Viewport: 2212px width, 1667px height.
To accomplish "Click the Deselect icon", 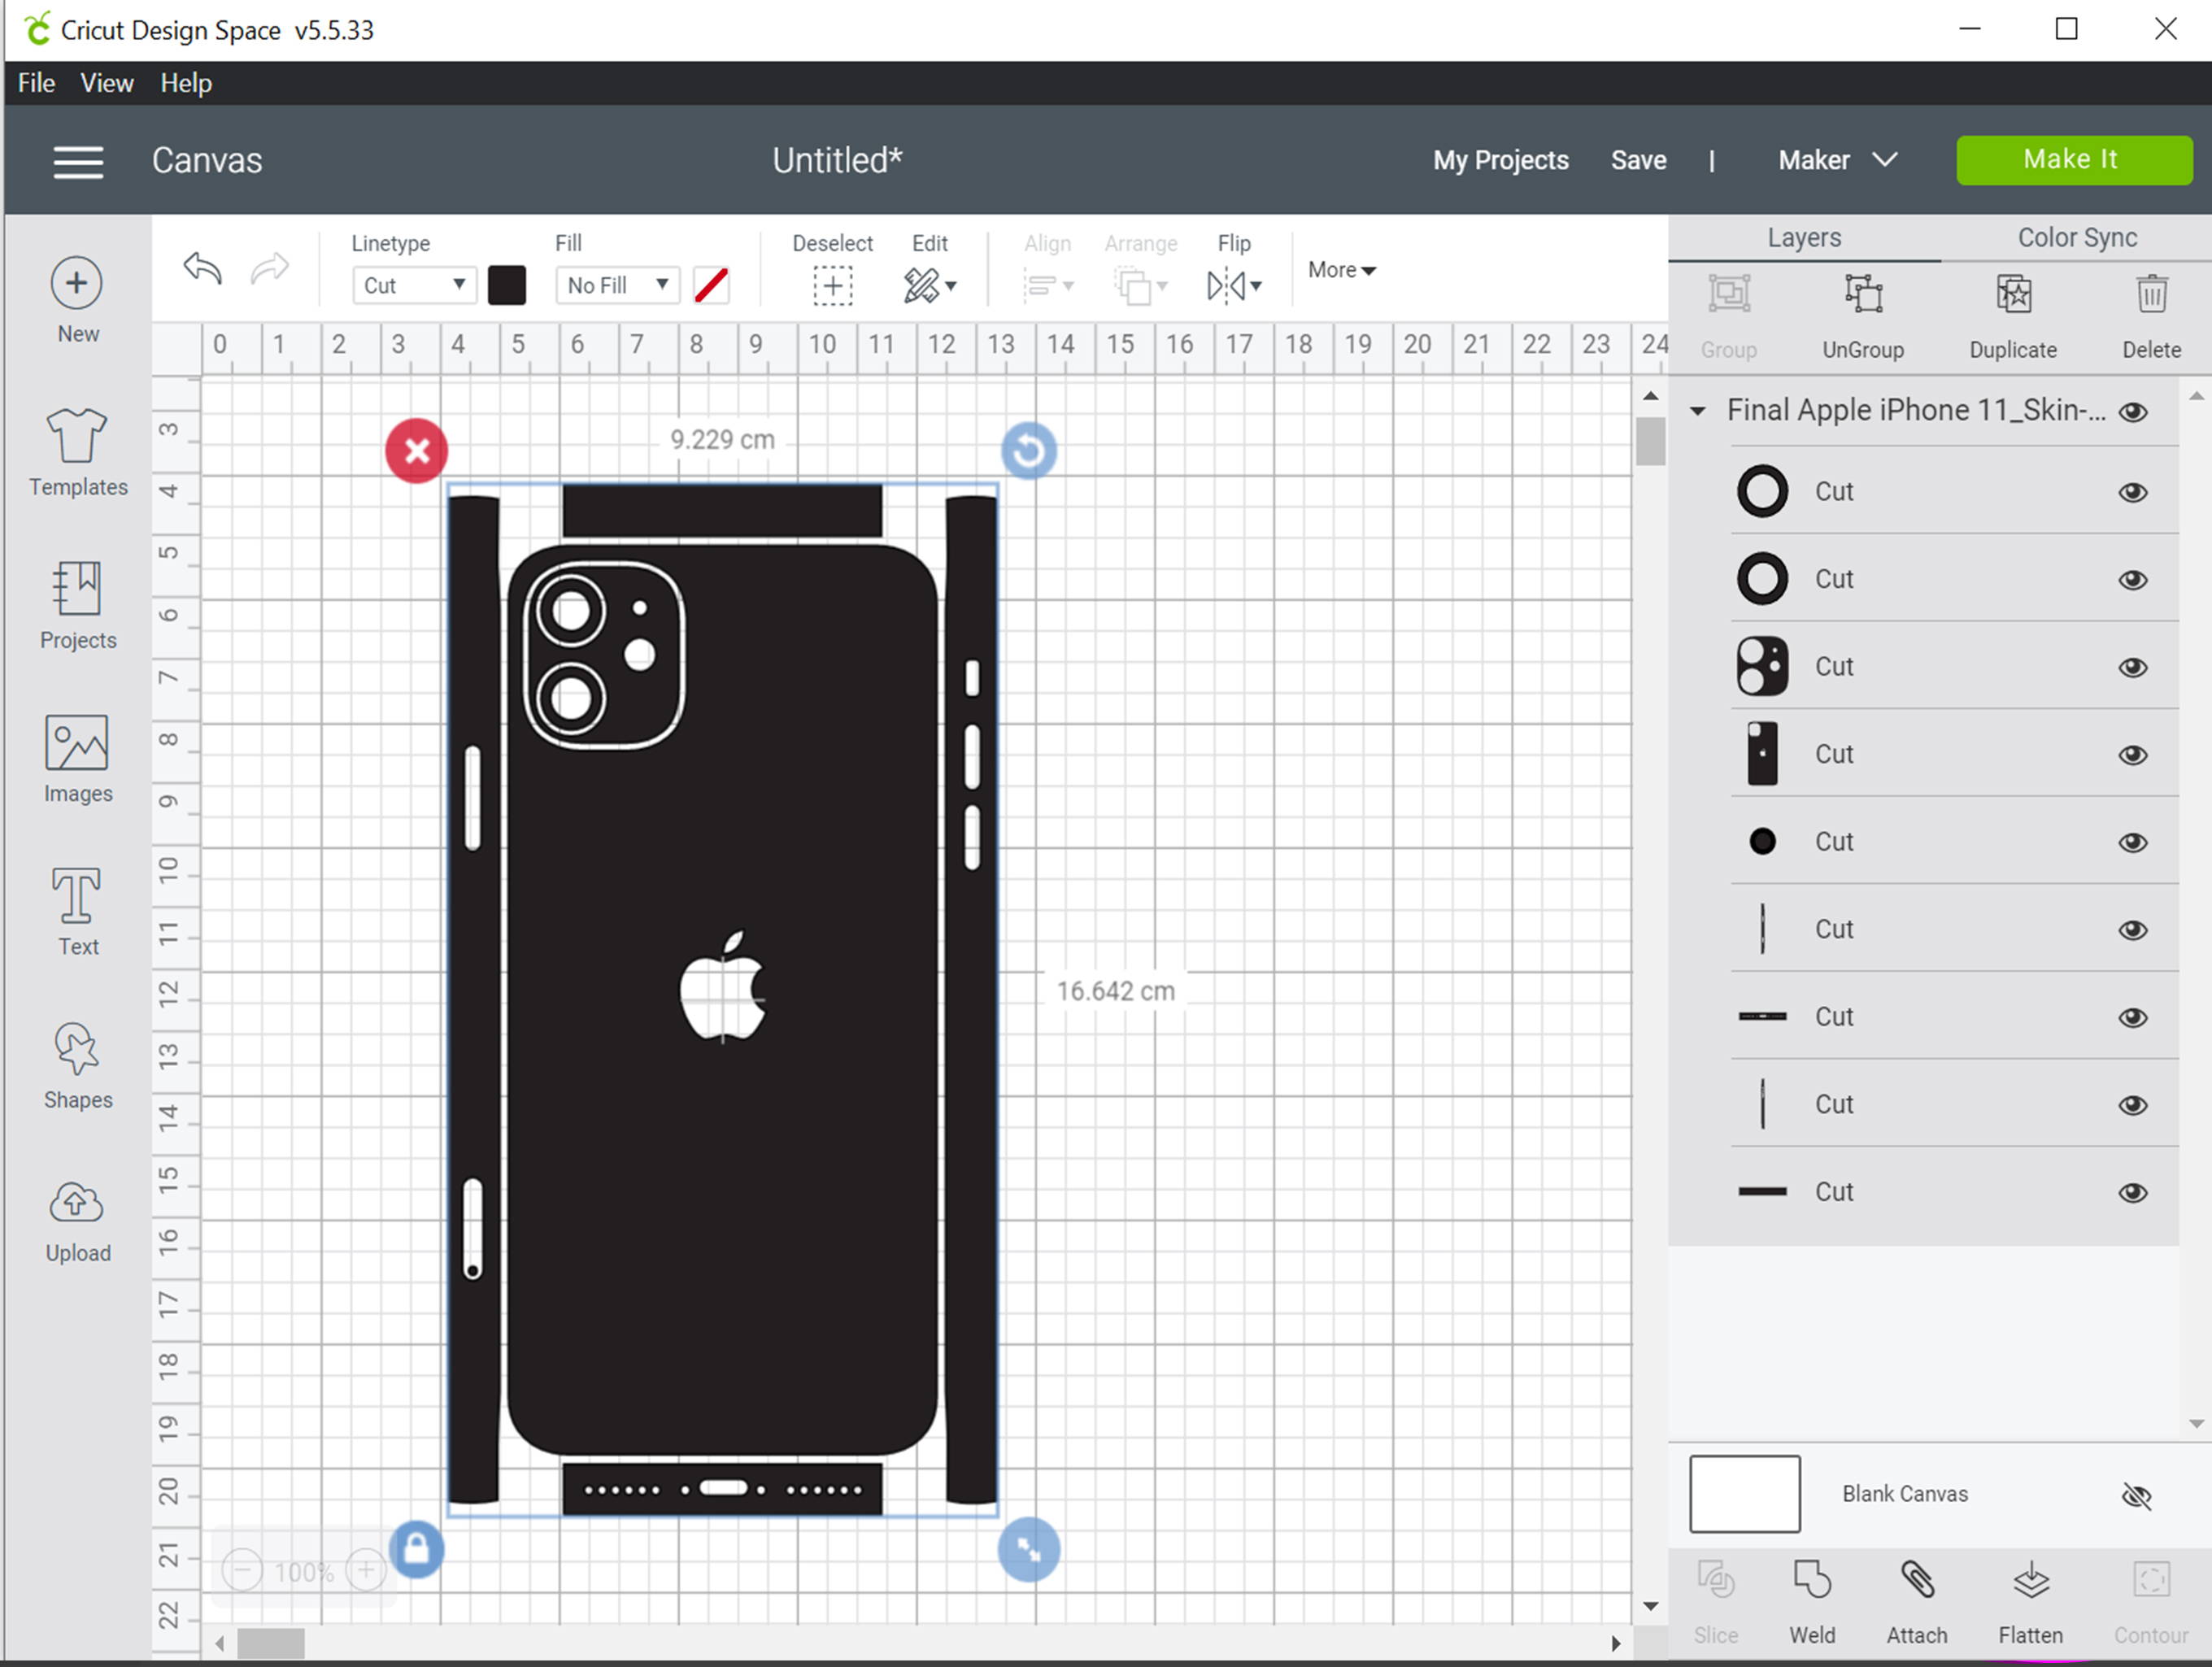I will point(832,286).
